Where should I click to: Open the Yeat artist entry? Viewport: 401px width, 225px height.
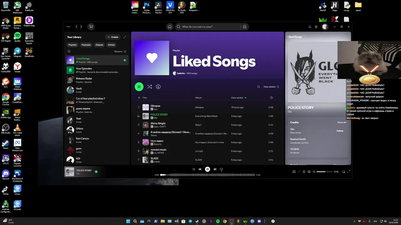click(x=97, y=120)
